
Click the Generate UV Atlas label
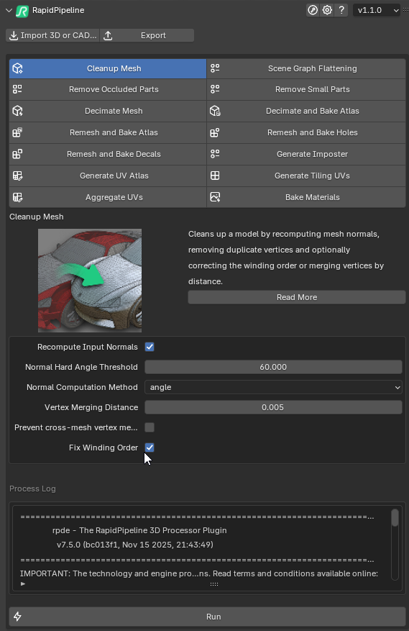click(114, 176)
